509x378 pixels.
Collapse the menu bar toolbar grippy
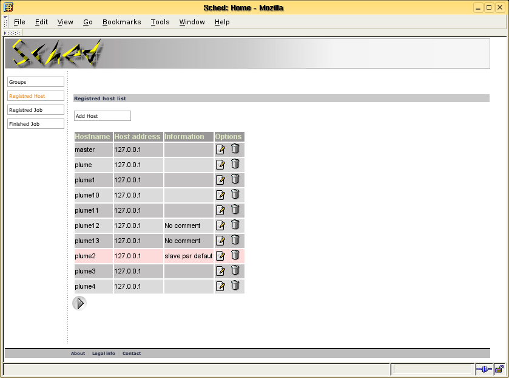pos(5,22)
